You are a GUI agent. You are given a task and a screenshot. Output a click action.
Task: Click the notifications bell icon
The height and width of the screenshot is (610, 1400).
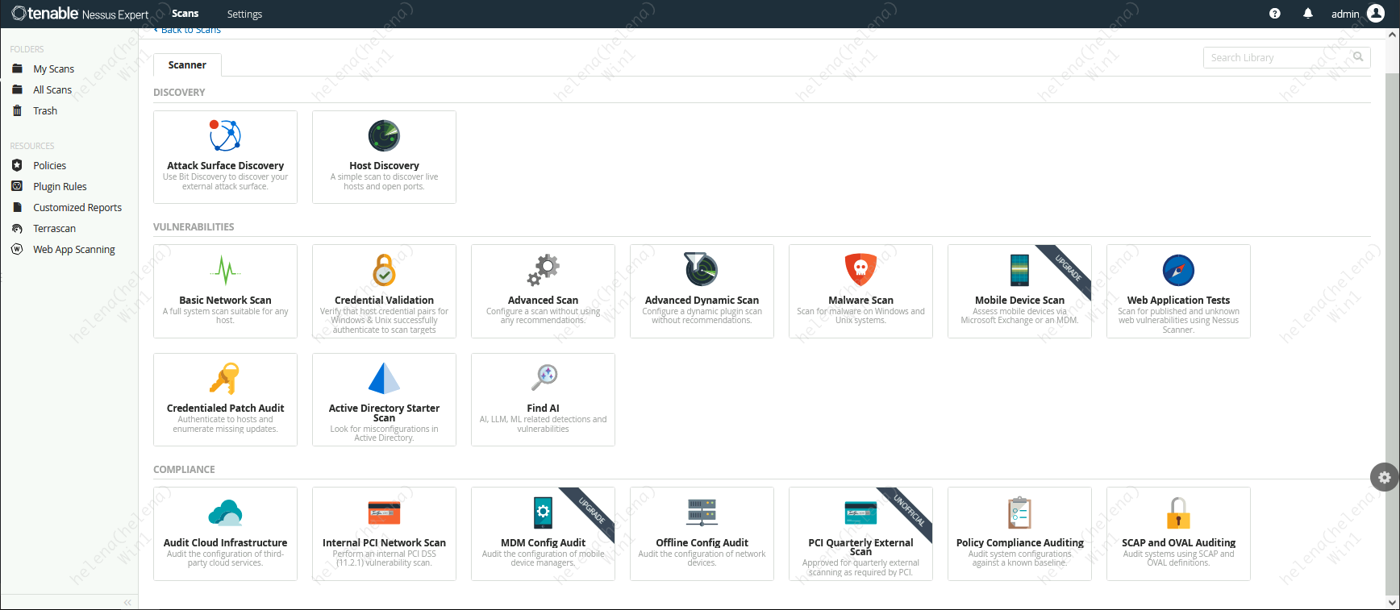[x=1308, y=14]
